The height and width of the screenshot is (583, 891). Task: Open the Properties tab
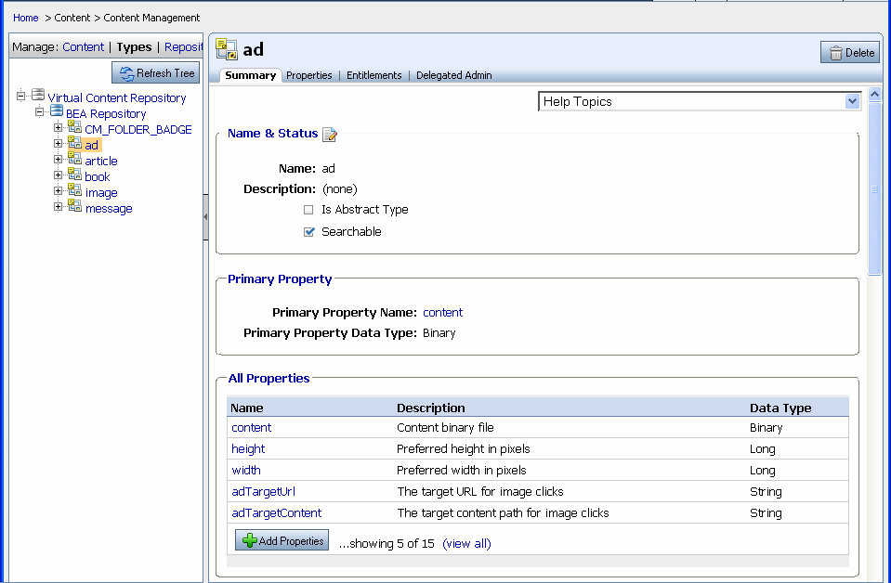(309, 75)
